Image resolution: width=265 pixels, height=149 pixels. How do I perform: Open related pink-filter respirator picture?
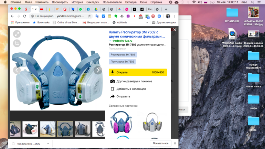(121, 122)
